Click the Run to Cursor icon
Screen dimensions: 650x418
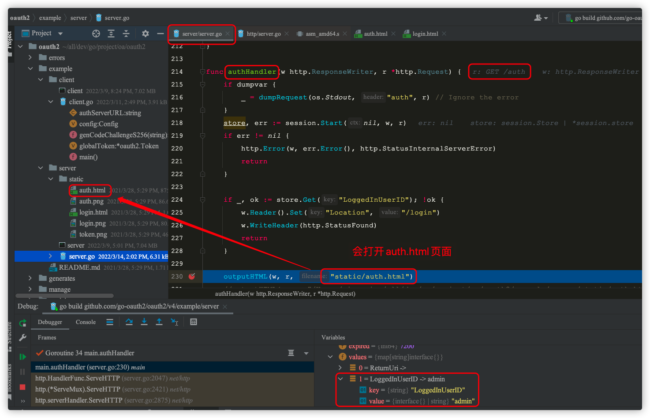click(175, 322)
